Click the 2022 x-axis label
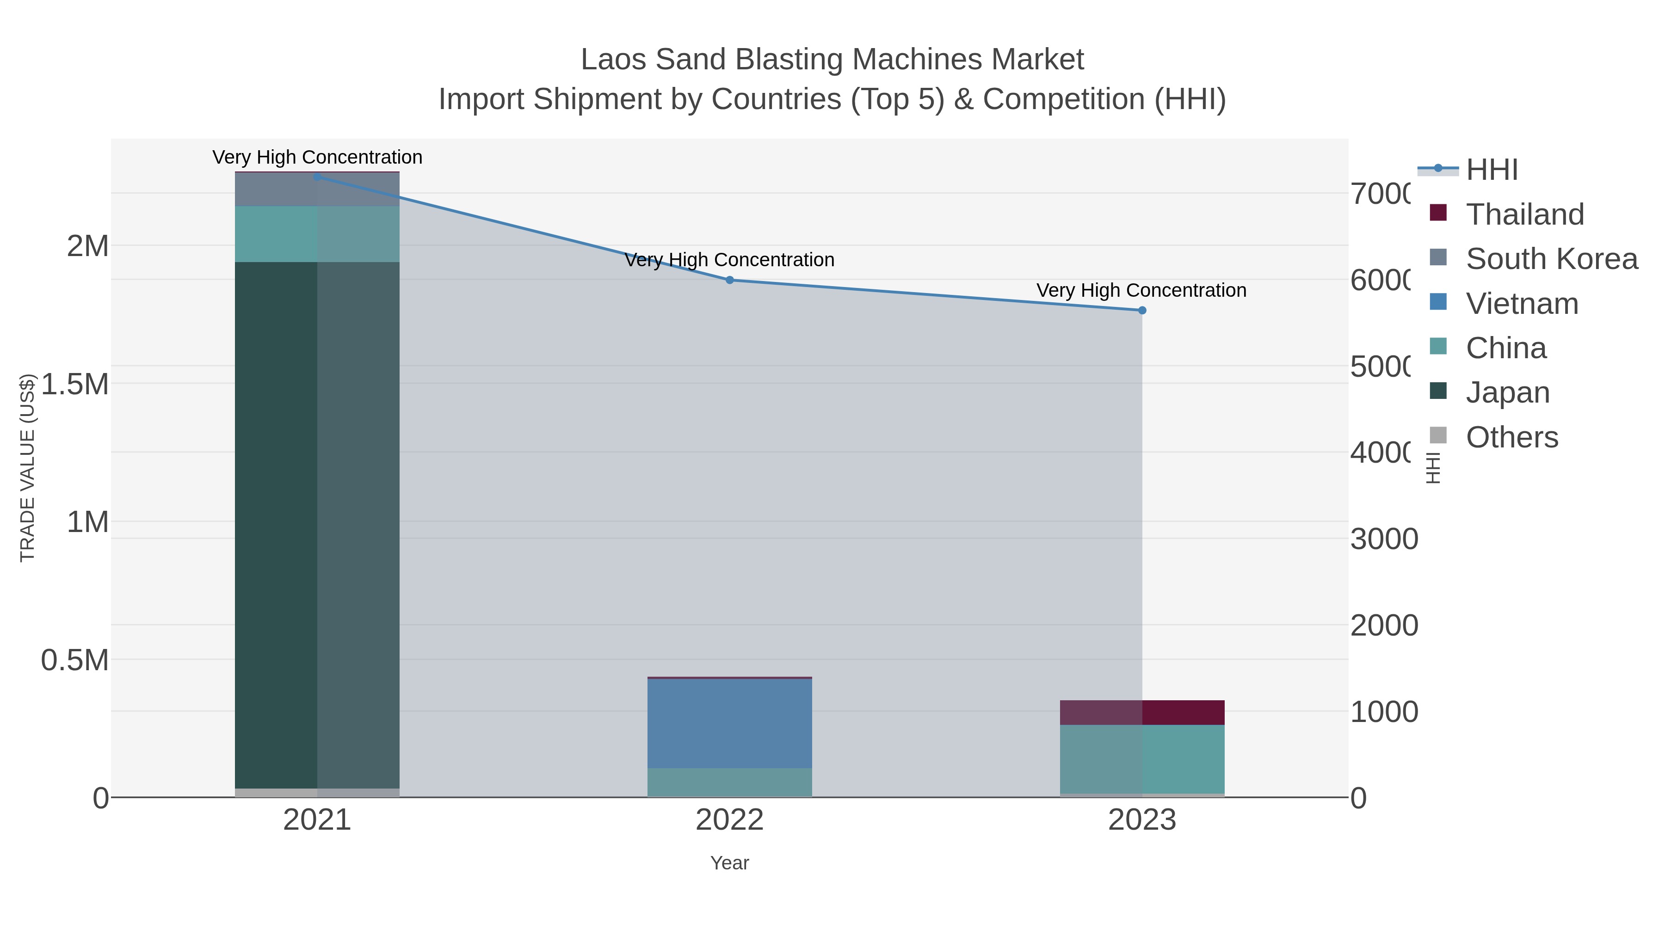This screenshot has height=936, width=1665. [x=730, y=820]
